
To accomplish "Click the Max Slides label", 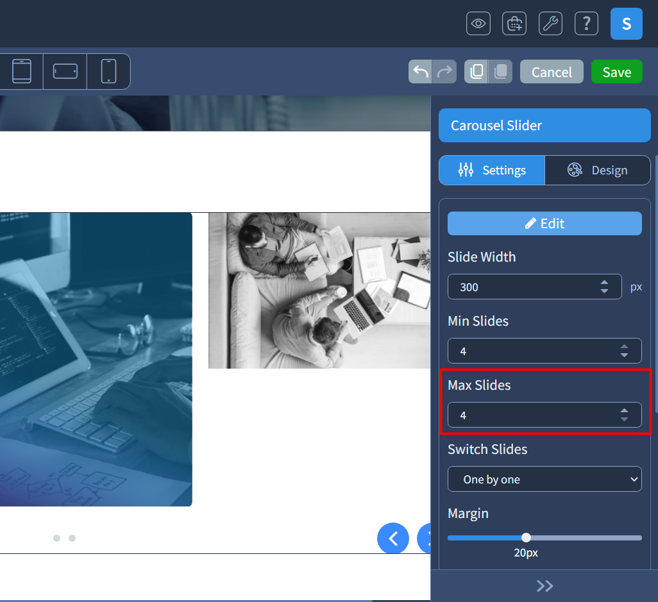I will (x=479, y=385).
